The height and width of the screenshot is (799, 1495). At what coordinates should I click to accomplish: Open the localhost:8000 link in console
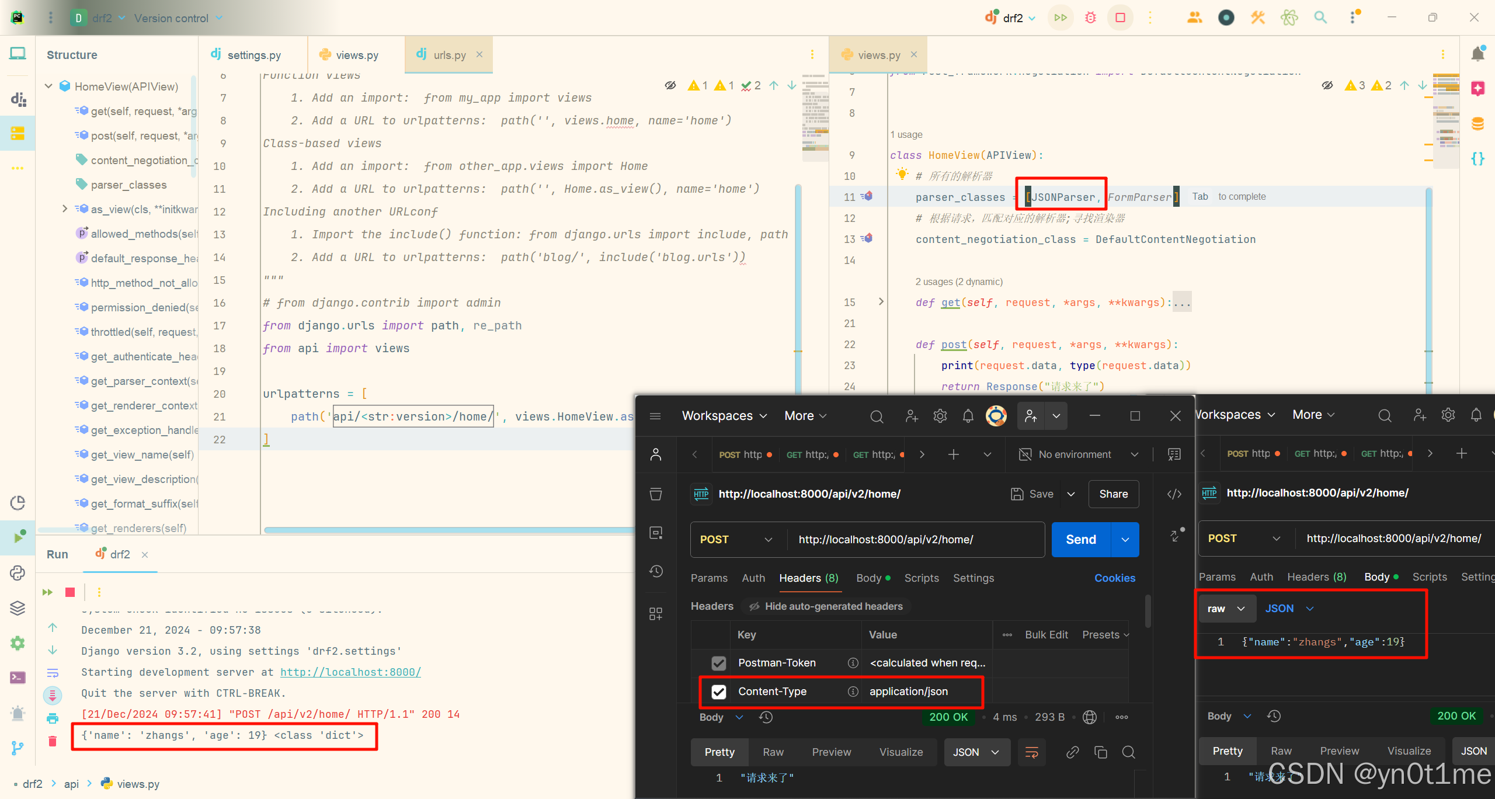(x=350, y=672)
